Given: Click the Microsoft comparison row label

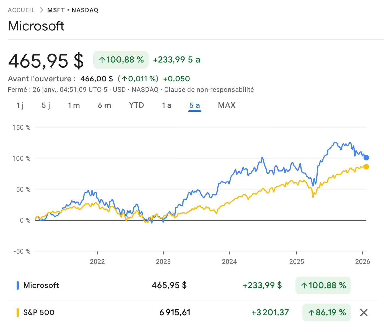Looking at the screenshot, I should click(41, 285).
